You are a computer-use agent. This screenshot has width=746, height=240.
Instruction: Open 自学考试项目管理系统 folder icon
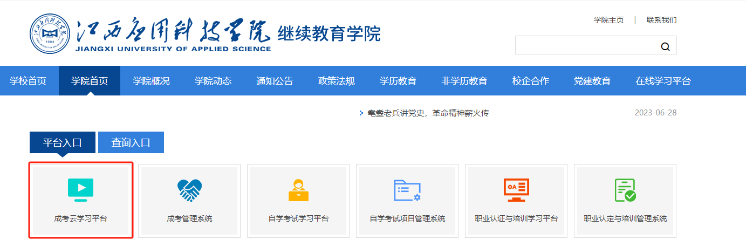(x=407, y=189)
